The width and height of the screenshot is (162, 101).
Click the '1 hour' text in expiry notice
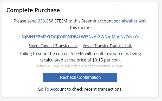pos(117,66)
